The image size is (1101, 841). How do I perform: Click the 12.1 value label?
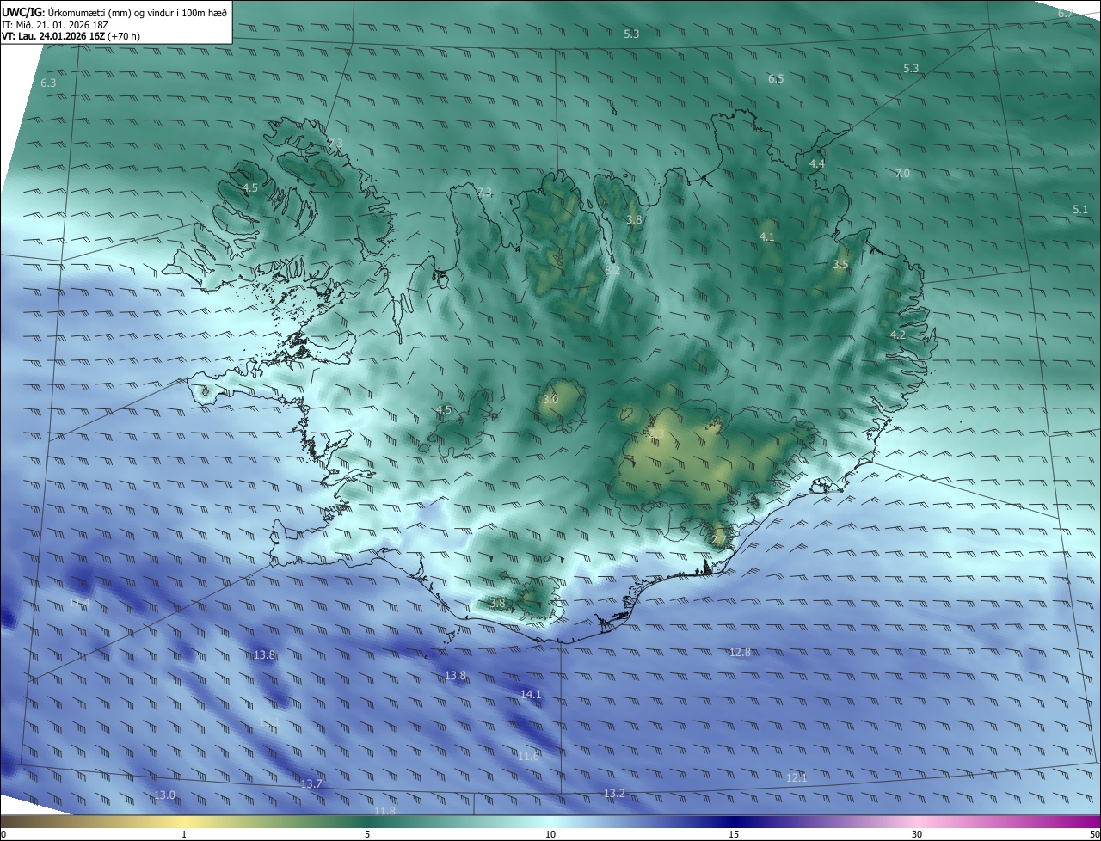797,777
